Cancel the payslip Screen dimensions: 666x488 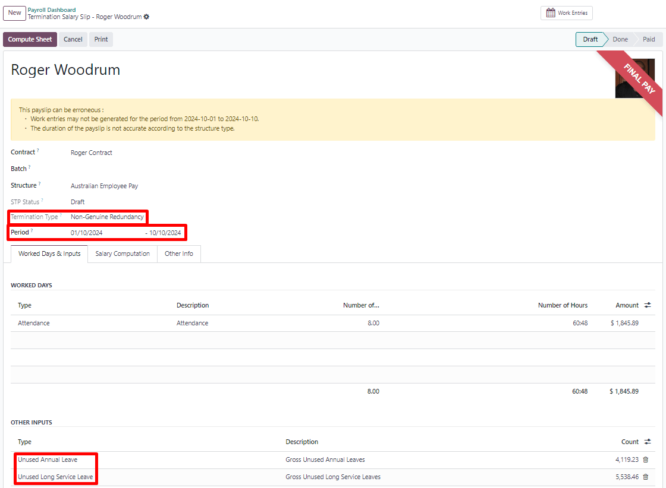(x=73, y=39)
